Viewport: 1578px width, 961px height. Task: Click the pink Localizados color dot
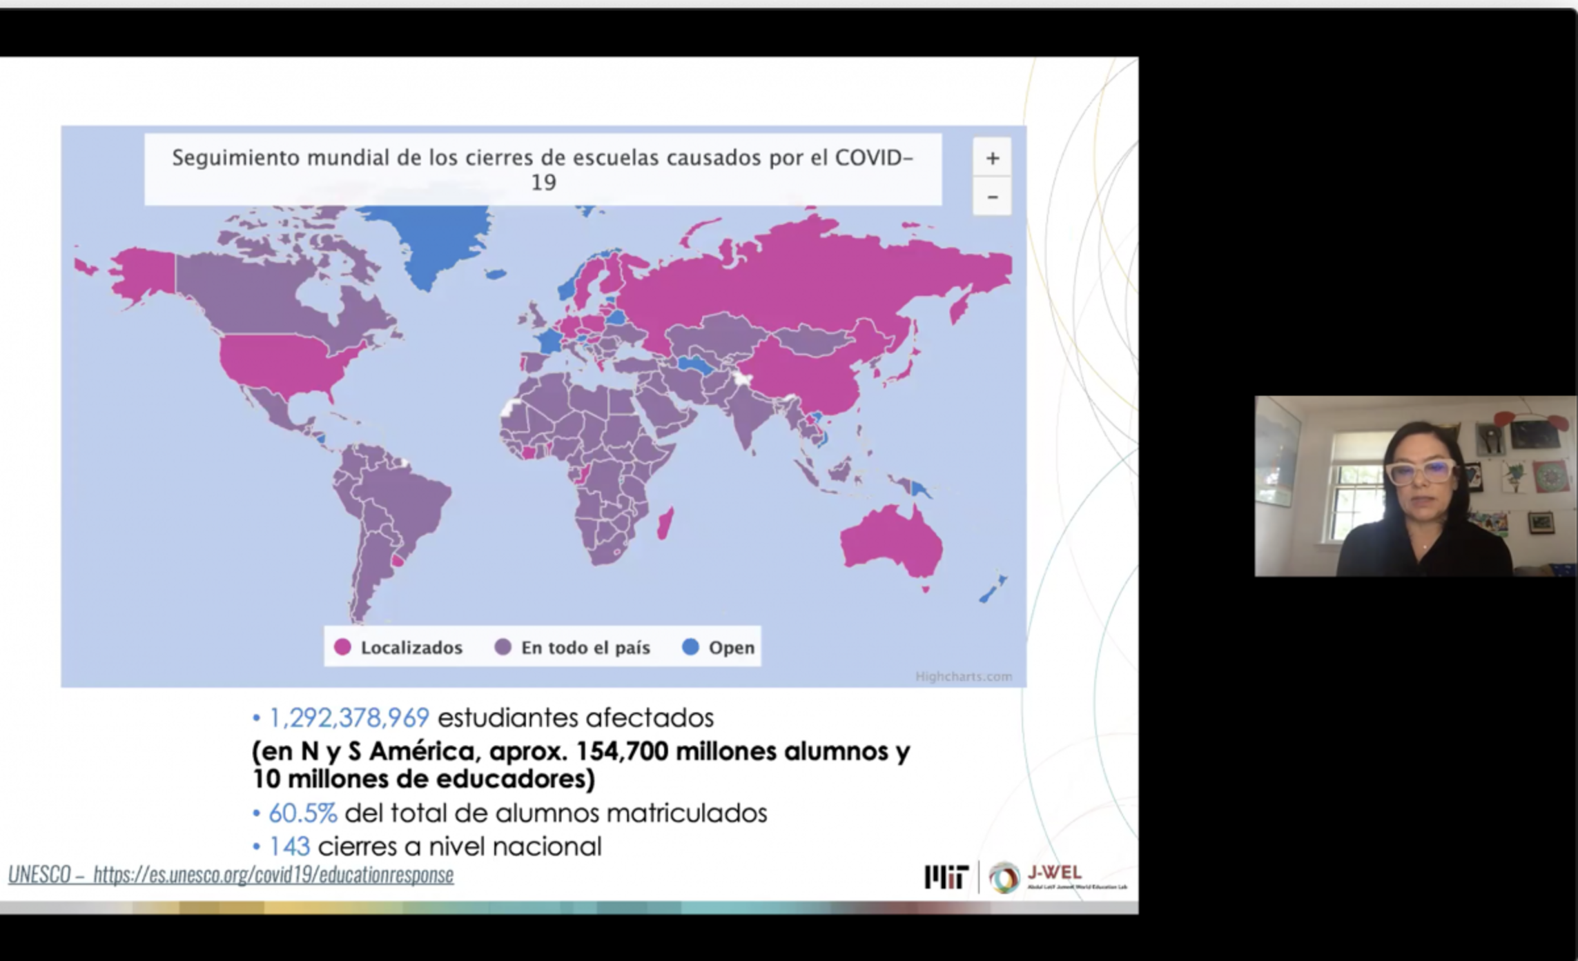[342, 647]
